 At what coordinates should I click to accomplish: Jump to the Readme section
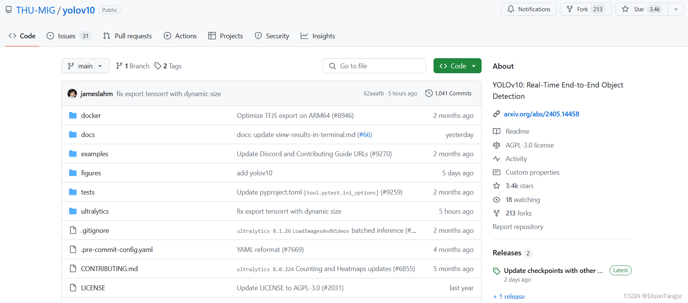[x=517, y=131]
